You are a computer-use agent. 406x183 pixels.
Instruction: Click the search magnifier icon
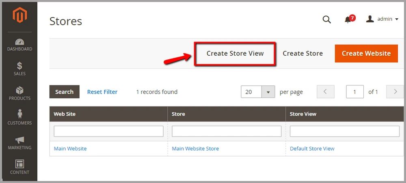click(326, 19)
